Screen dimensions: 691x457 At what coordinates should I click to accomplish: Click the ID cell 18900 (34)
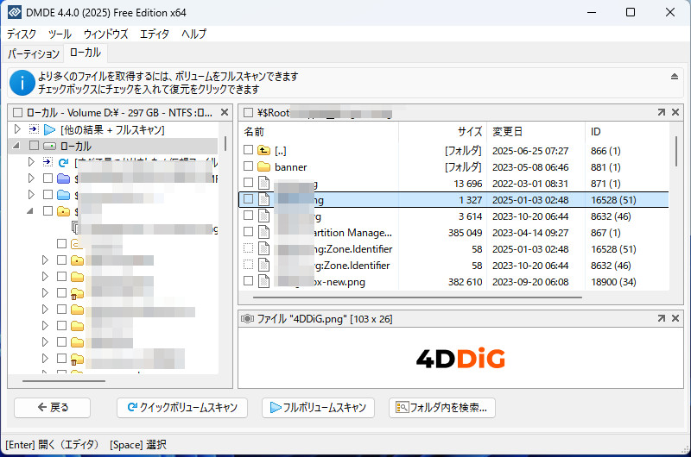click(613, 282)
